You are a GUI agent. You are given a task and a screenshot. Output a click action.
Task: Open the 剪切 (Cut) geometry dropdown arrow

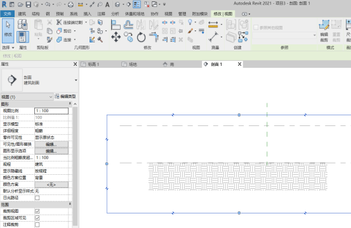[75, 31]
